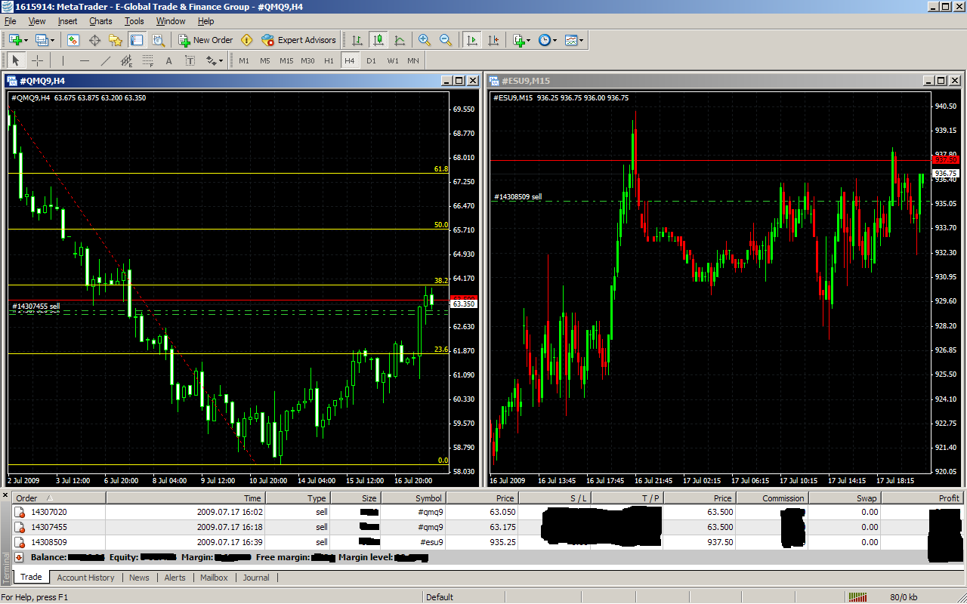Screen dimensions: 967x604
Task: Open the Window menu
Action: pyautogui.click(x=171, y=21)
